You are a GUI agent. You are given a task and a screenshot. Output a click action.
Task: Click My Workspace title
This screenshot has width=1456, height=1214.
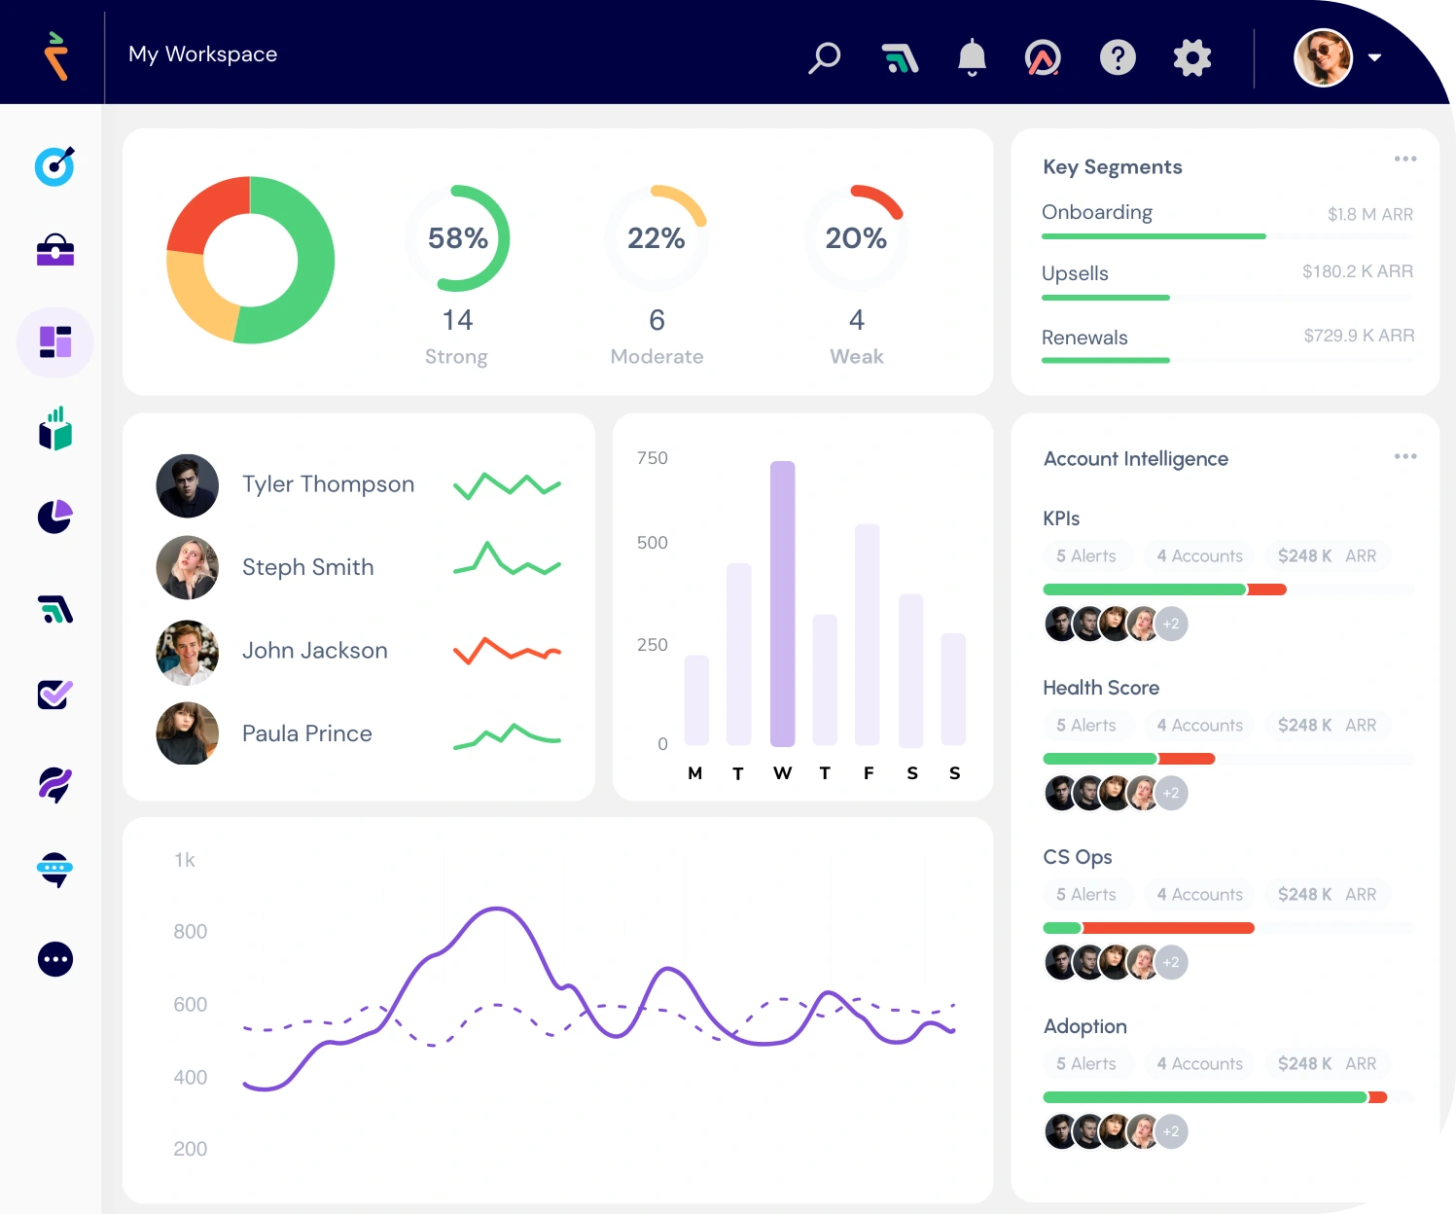pyautogui.click(x=203, y=54)
